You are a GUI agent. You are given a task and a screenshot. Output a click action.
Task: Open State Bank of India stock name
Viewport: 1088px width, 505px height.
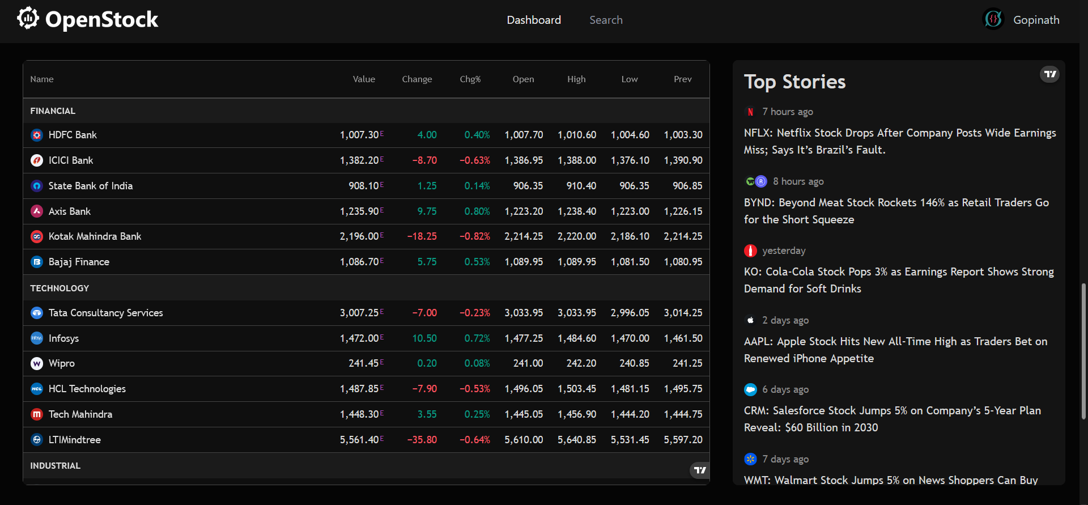pyautogui.click(x=91, y=186)
